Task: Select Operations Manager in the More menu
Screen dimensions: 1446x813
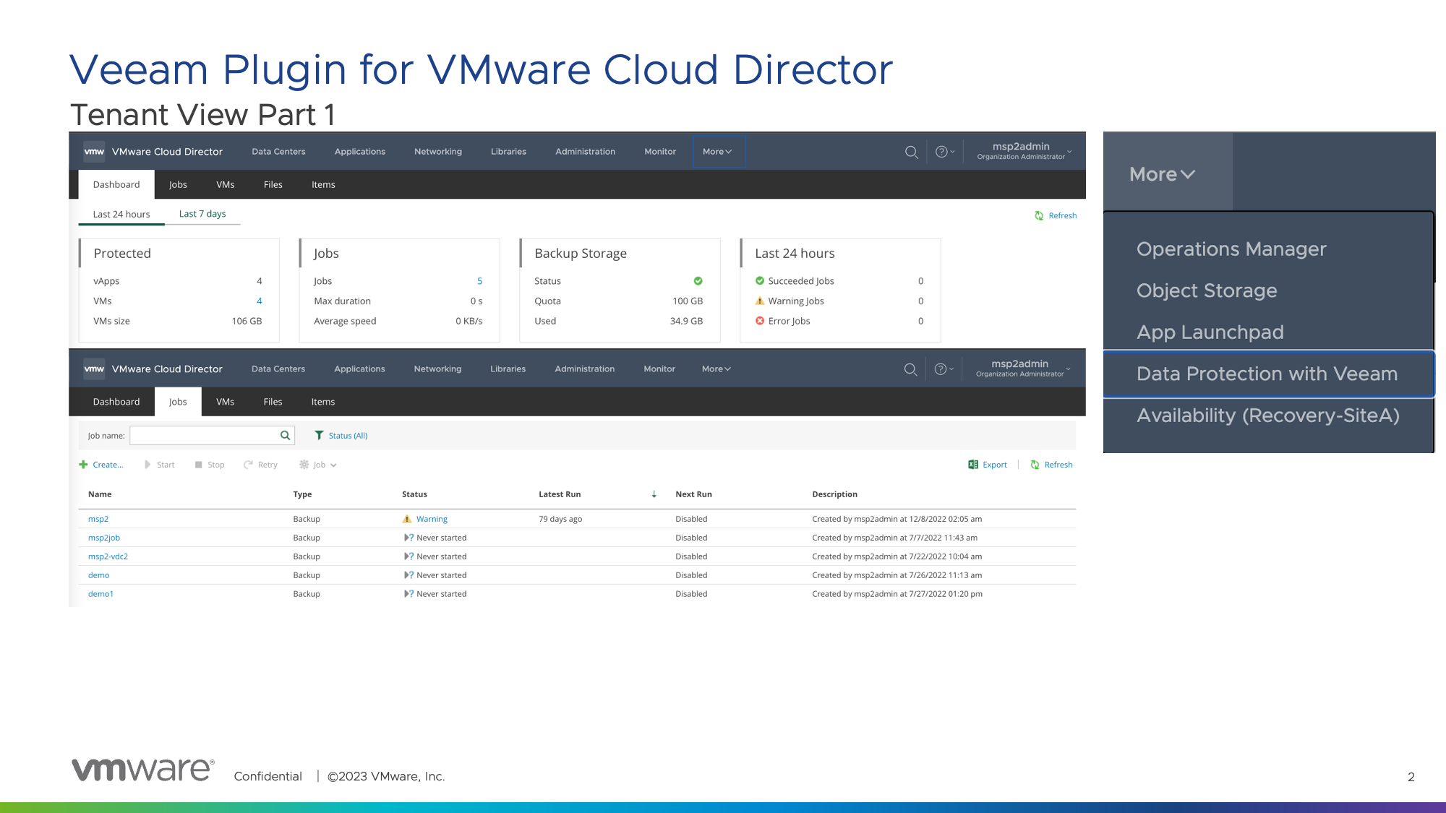Action: 1231,249
